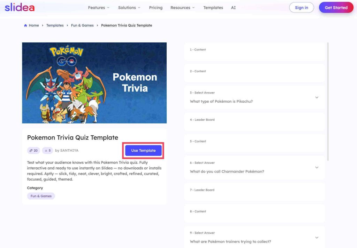Open Templates breadcrumb link

click(x=55, y=25)
